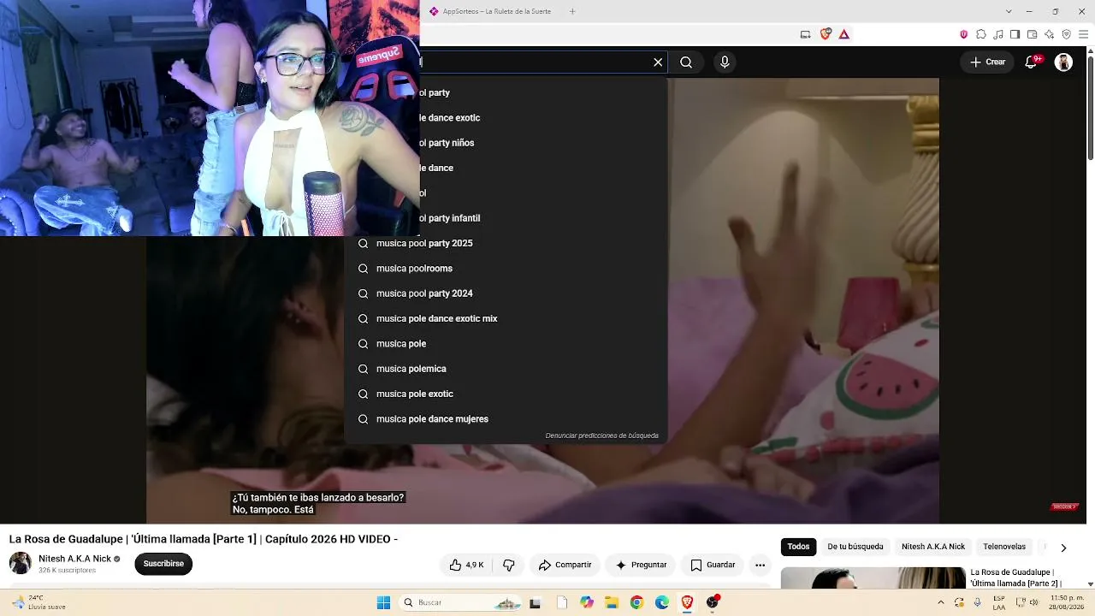Open the media control music note icon
The width and height of the screenshot is (1095, 616).
[x=998, y=34]
